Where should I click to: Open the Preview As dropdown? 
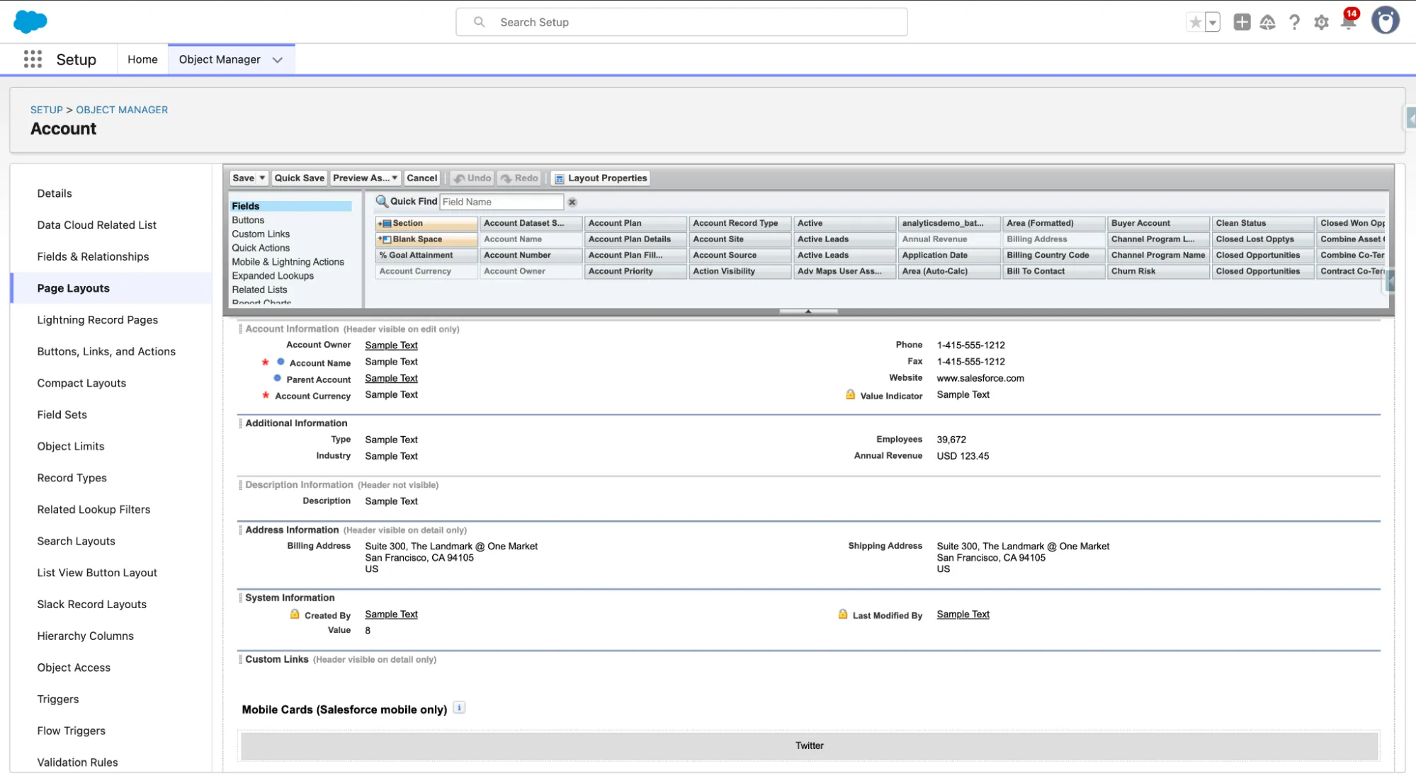365,178
